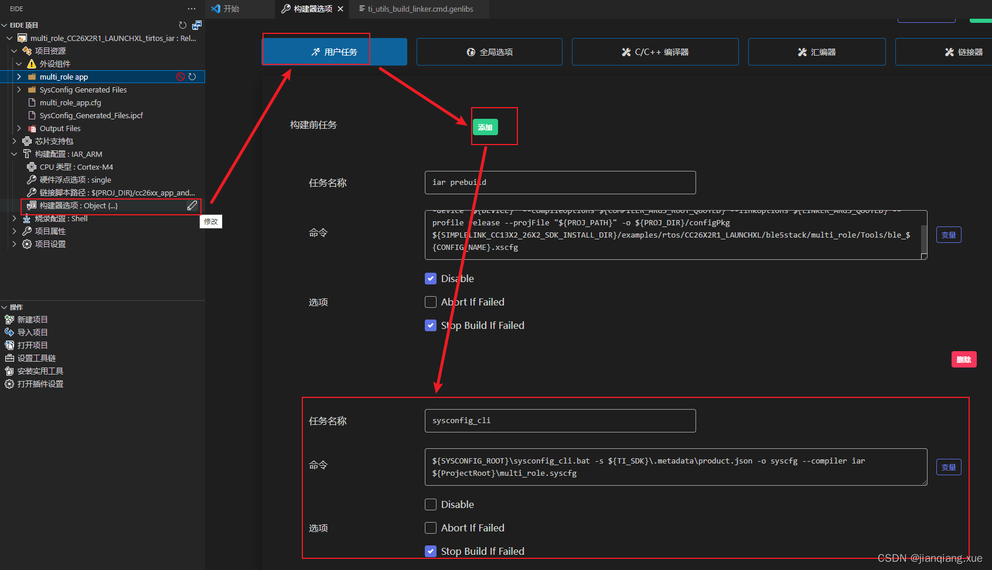Viewport: 992px width, 570px height.
Task: Click the sysconfig_cli task name field
Action: [560, 421]
